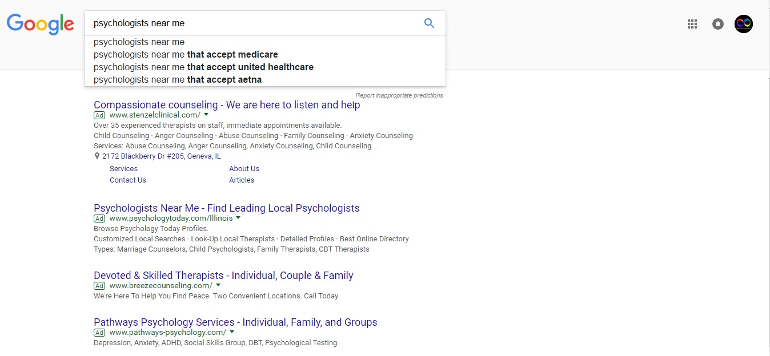
Task: Click the URL www.psychologytoday.com/Illinois
Action: click(x=171, y=219)
